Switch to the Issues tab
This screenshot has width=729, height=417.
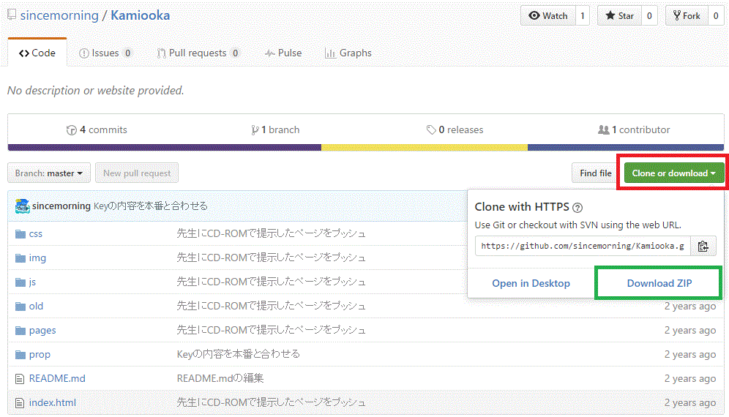105,53
